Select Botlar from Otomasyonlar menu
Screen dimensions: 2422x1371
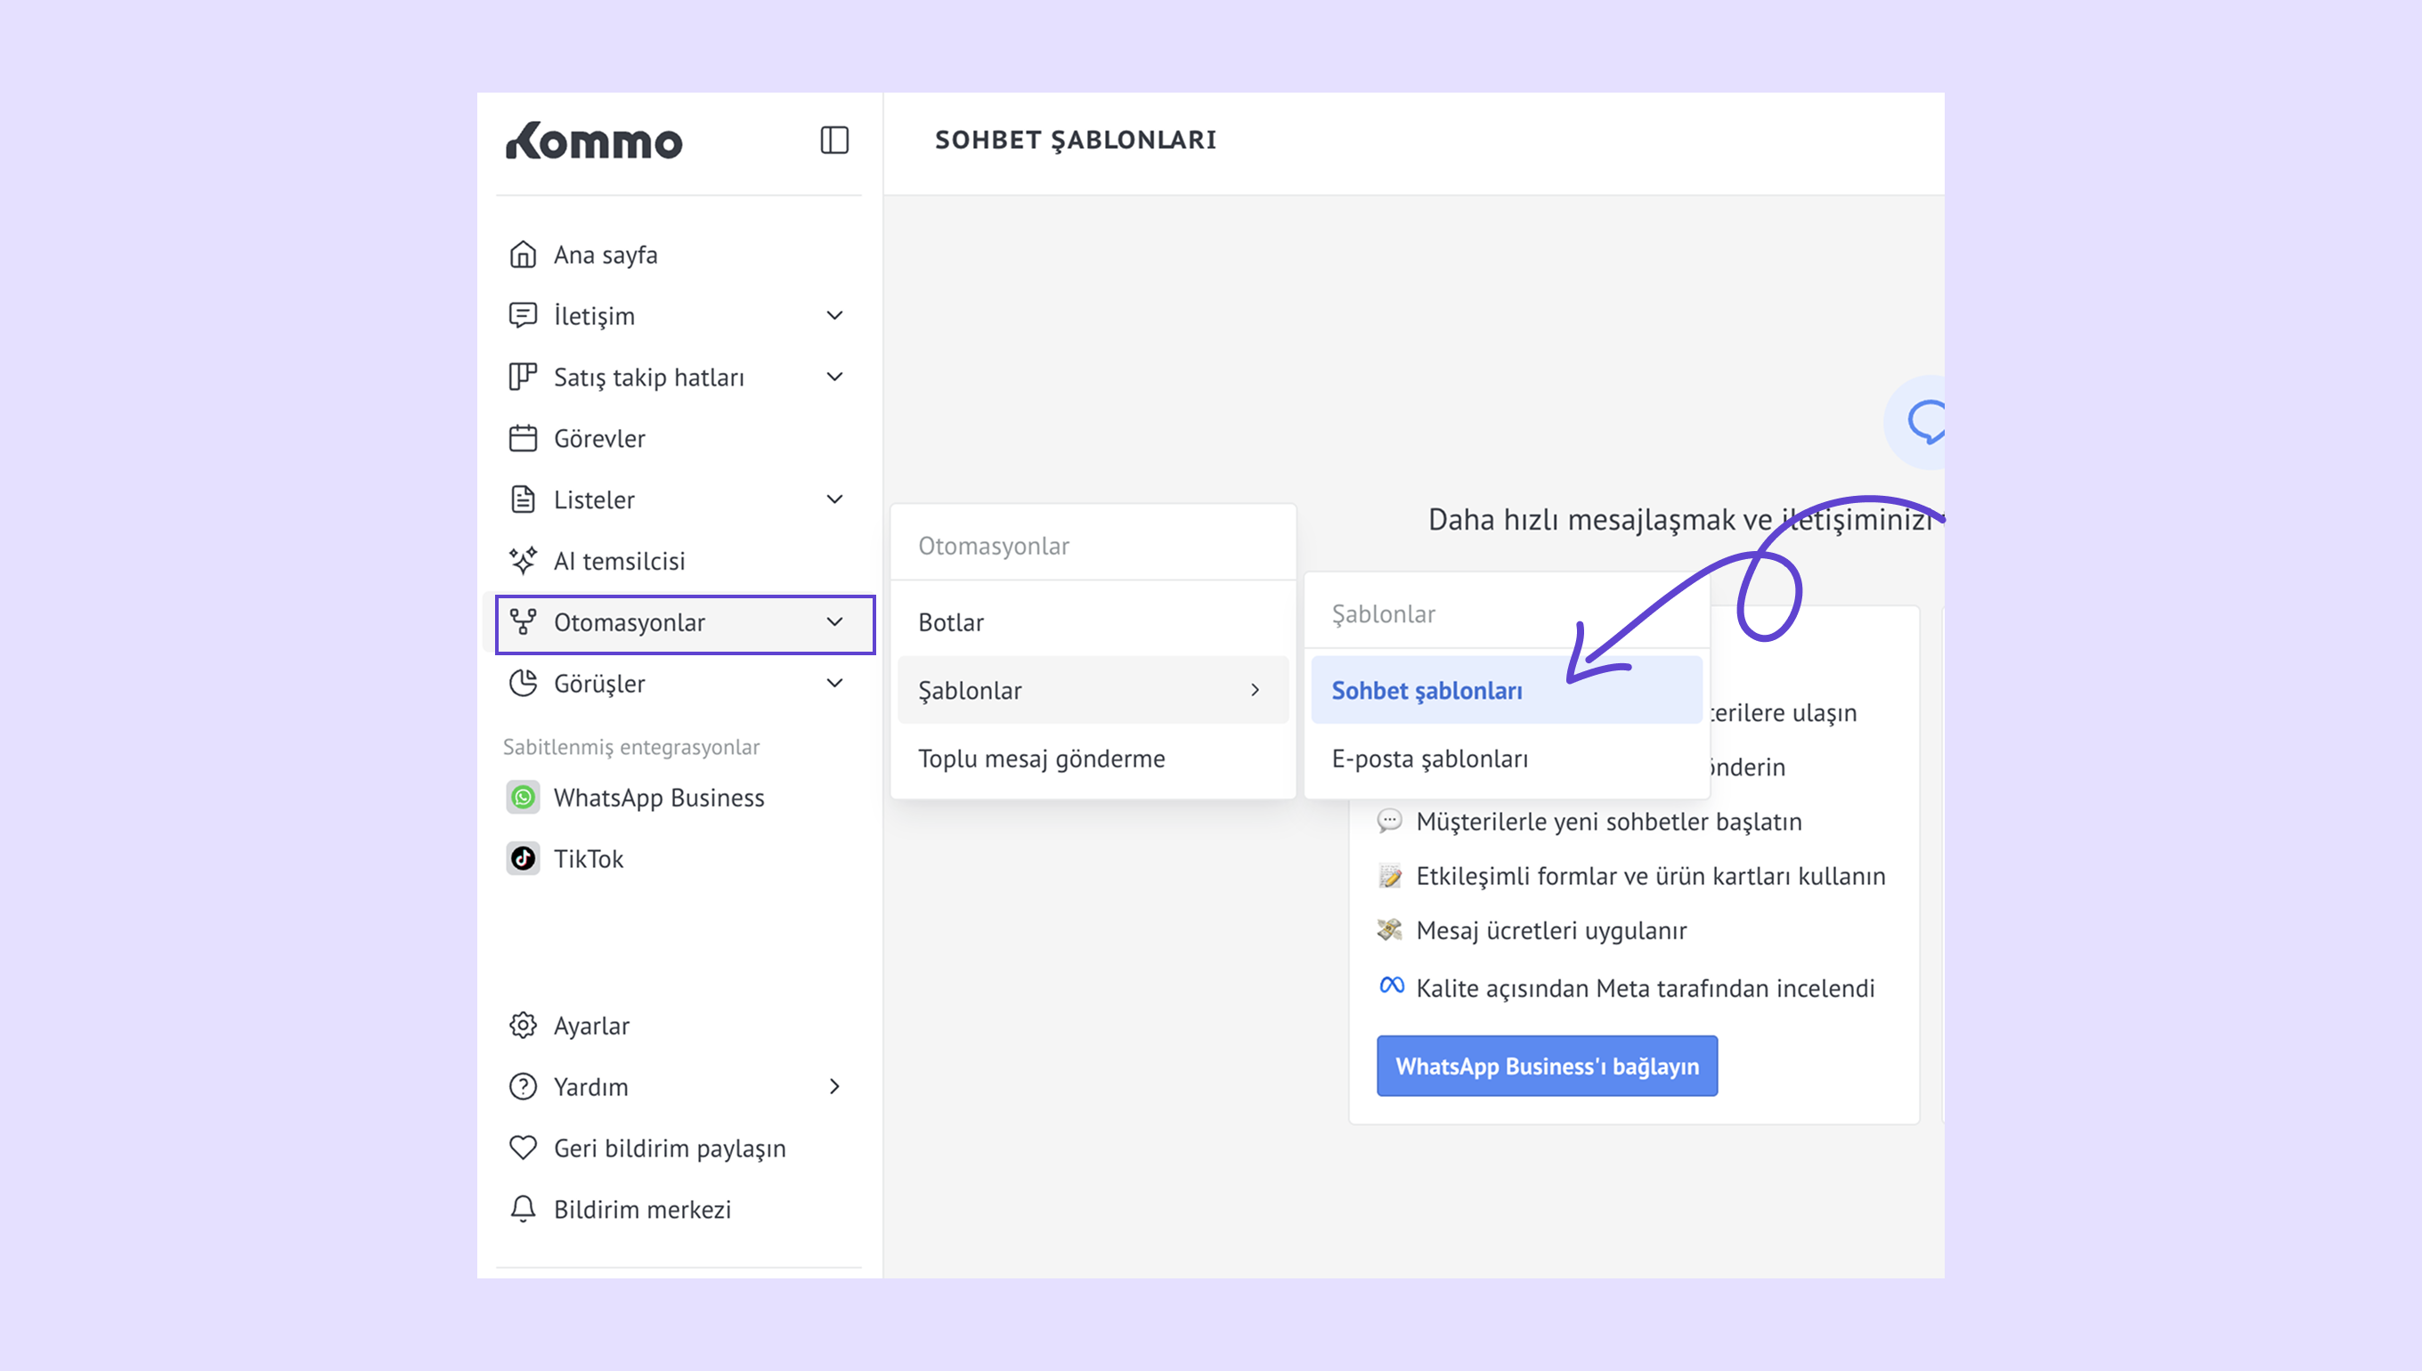click(951, 622)
